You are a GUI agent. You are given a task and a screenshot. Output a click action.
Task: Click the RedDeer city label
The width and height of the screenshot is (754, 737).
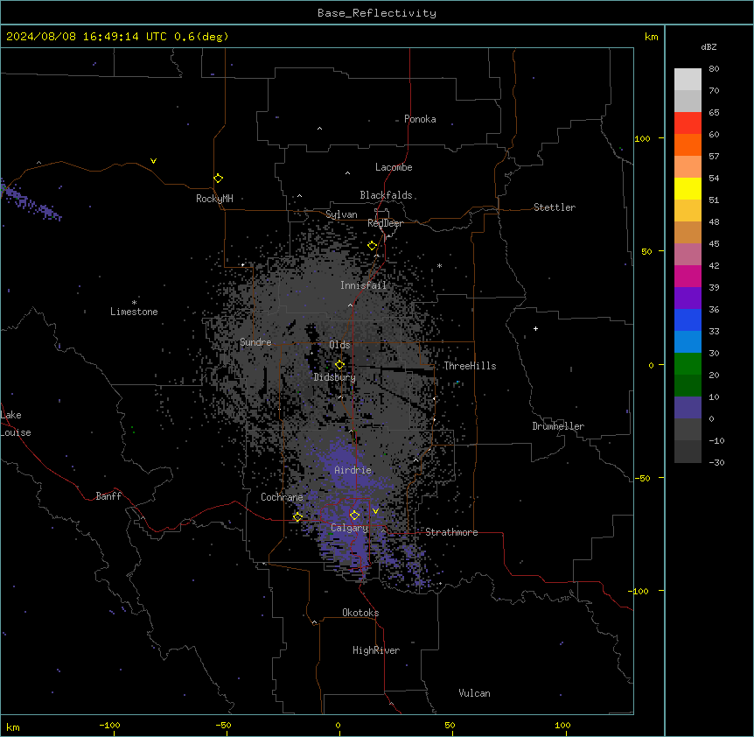coord(385,223)
